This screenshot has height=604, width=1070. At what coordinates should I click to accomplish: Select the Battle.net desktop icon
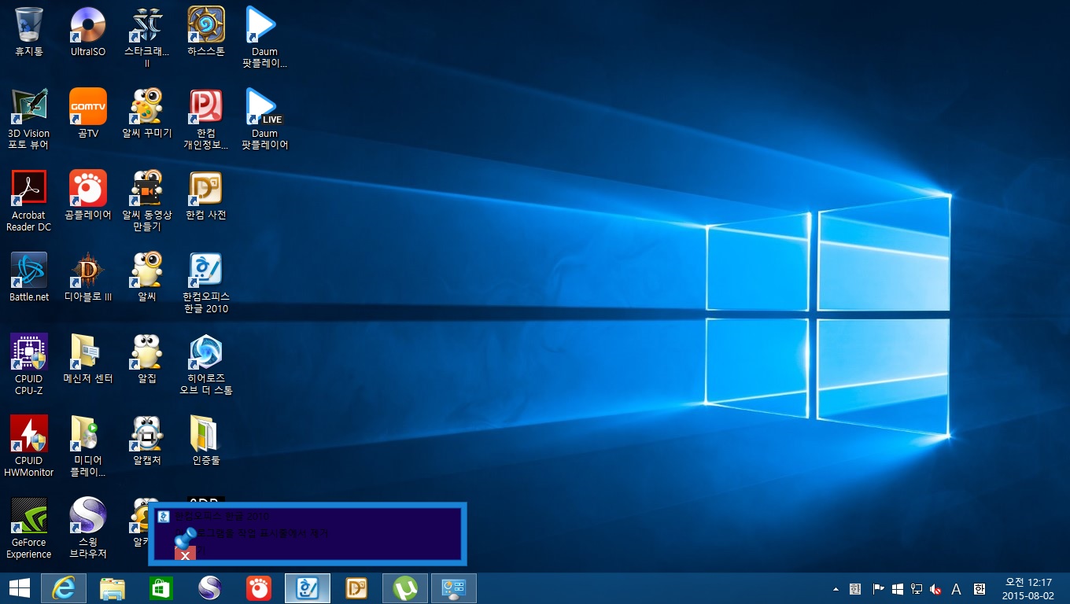coord(29,278)
